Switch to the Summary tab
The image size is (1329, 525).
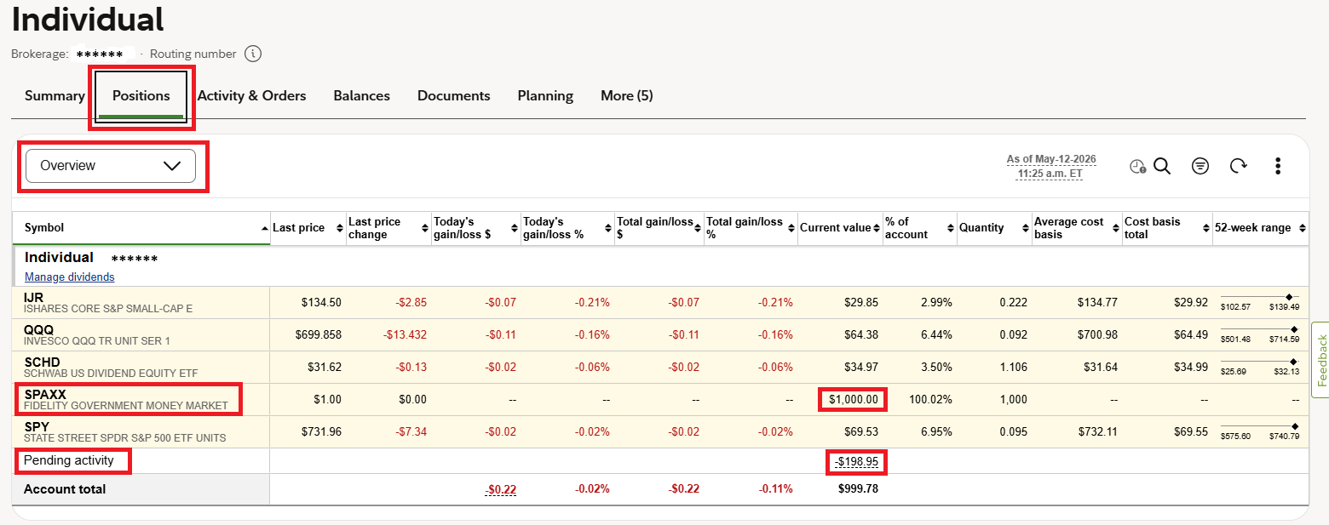pyautogui.click(x=55, y=96)
